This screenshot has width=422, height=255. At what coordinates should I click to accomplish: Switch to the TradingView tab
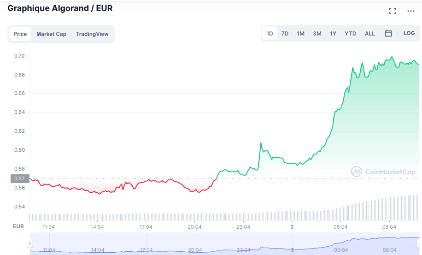tap(92, 34)
